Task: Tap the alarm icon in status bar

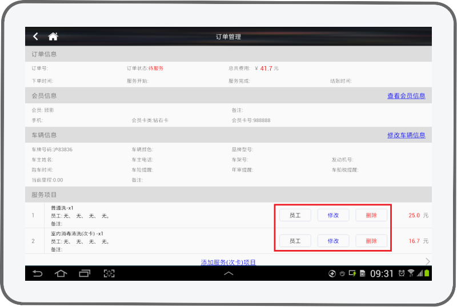Action: tap(402, 273)
